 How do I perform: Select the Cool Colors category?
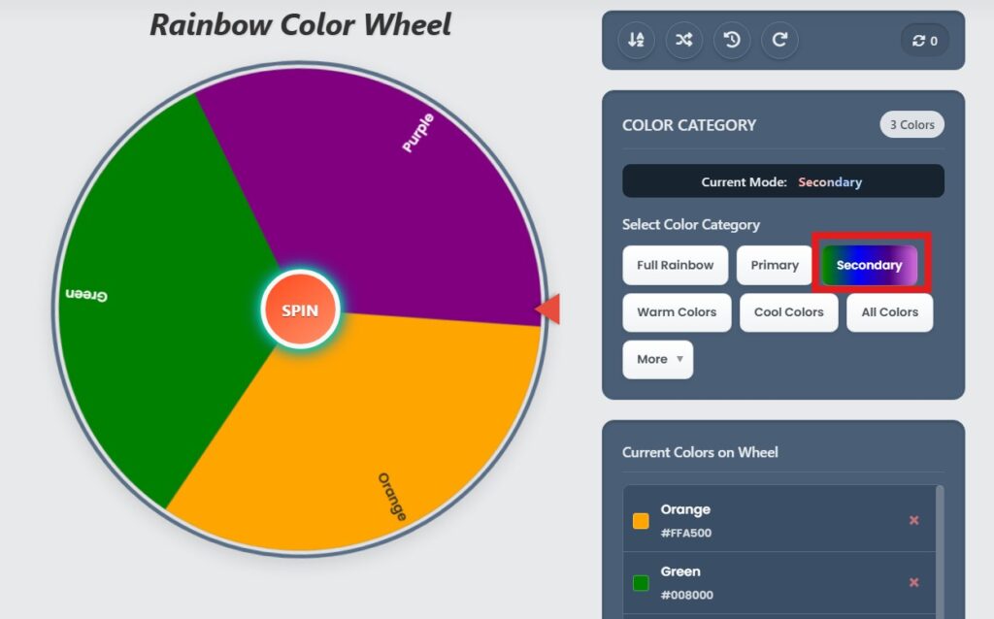coord(788,312)
